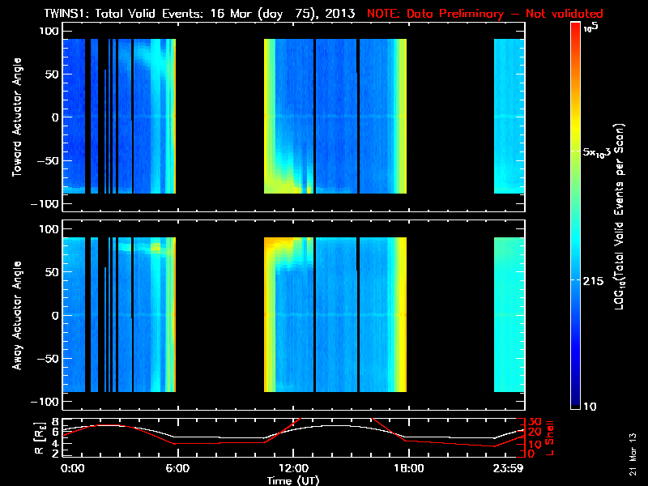Click the 215 color bar label
648x486 pixels.
coord(595,279)
